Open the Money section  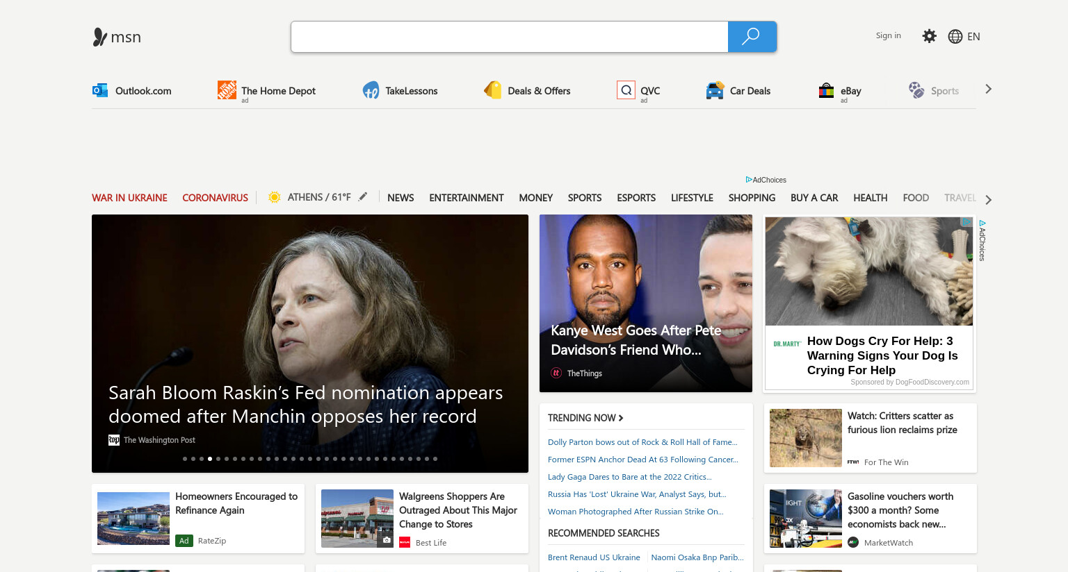(536, 198)
